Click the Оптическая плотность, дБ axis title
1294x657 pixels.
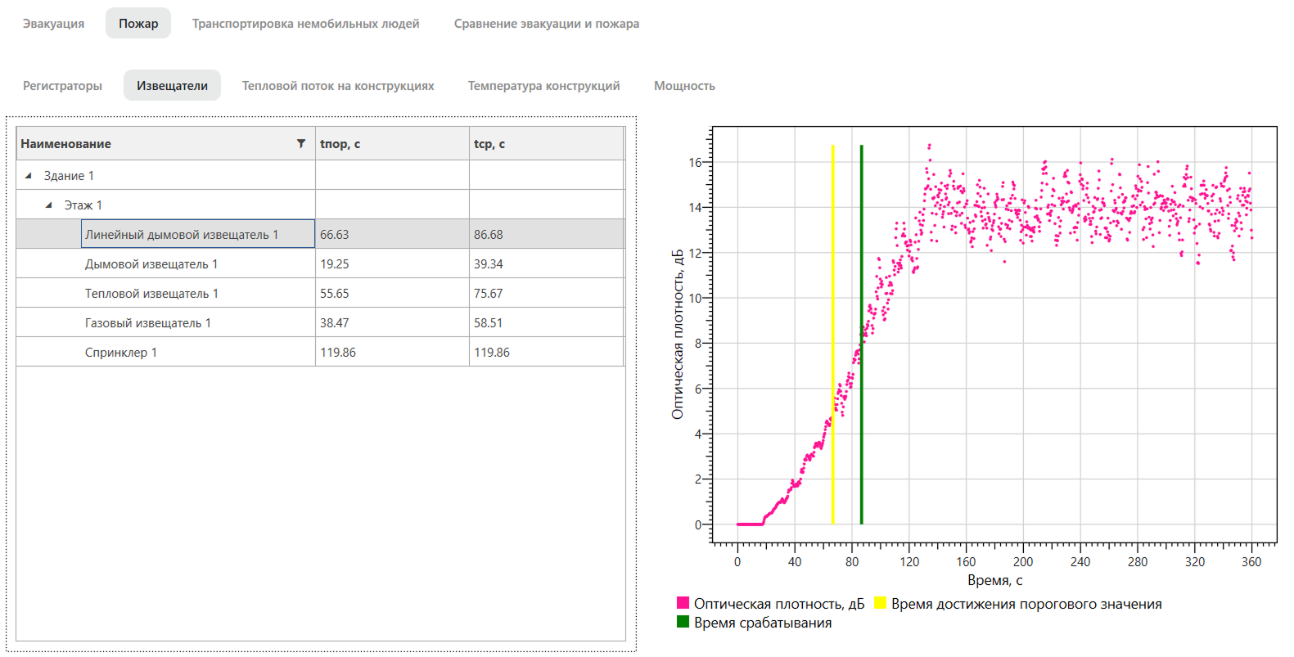tap(677, 334)
